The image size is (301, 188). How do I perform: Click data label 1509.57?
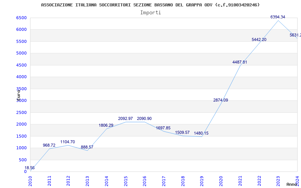pos(182,133)
